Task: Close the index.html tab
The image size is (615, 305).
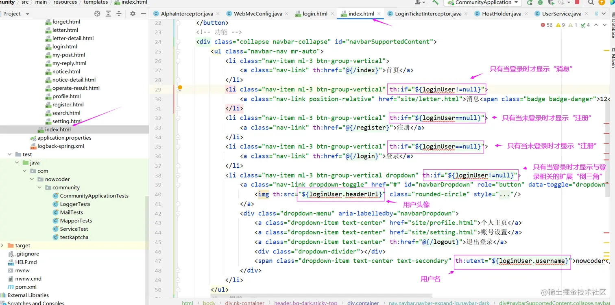Action: (x=378, y=14)
